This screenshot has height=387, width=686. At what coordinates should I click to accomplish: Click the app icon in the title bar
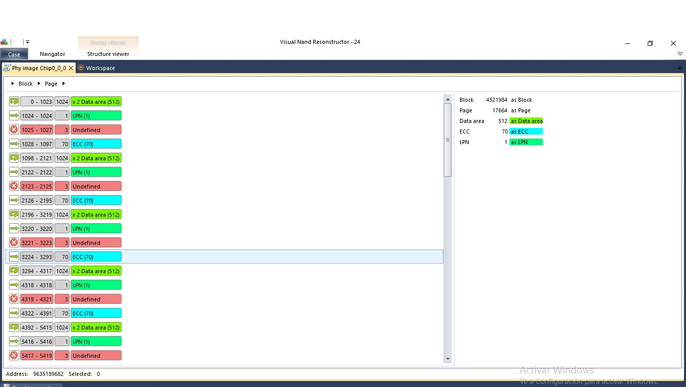[5, 42]
